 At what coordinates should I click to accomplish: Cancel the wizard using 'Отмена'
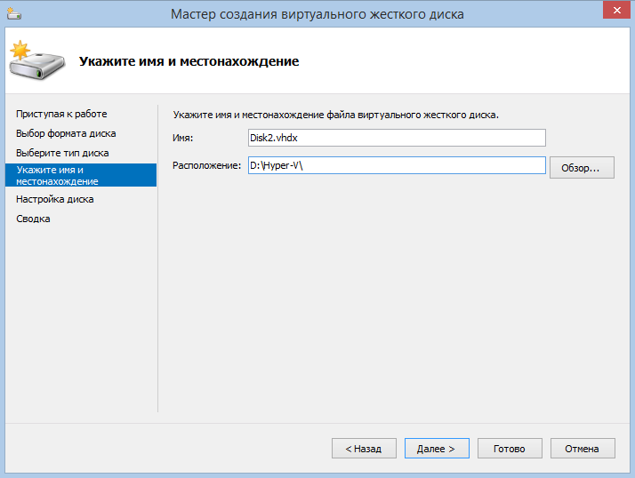(x=583, y=449)
